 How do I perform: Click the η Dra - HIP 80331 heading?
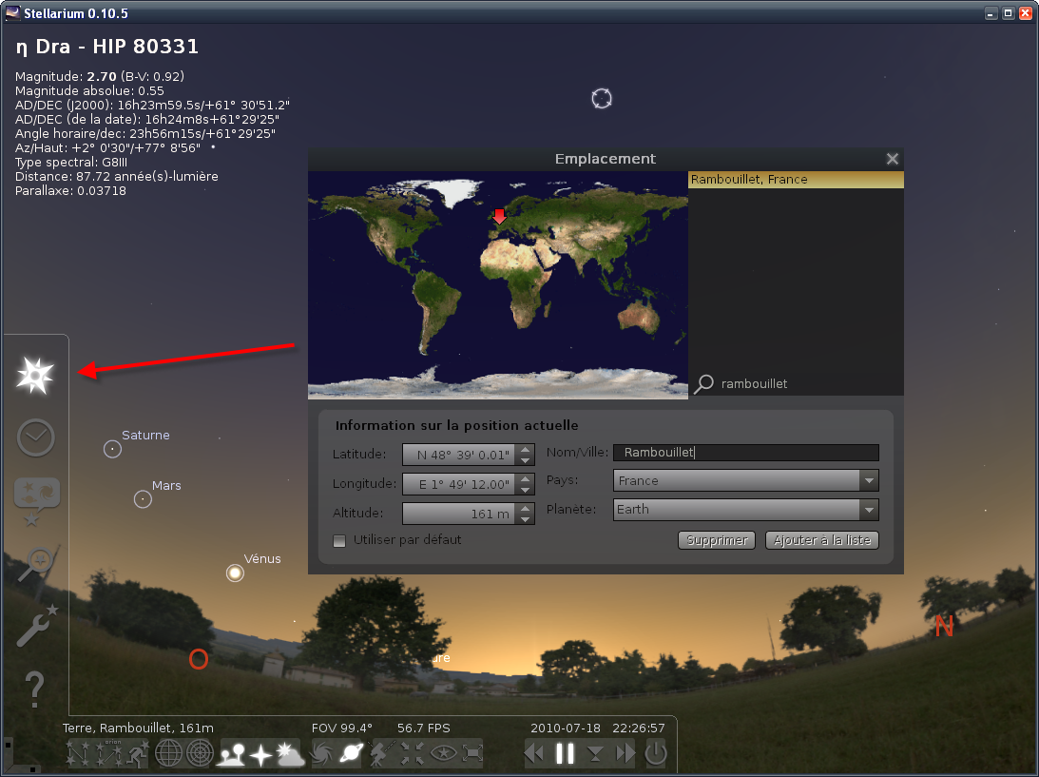[106, 47]
